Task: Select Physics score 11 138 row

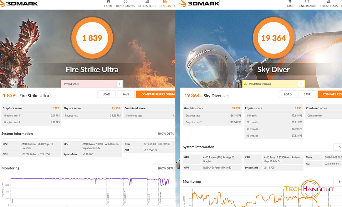Action: 92,108
